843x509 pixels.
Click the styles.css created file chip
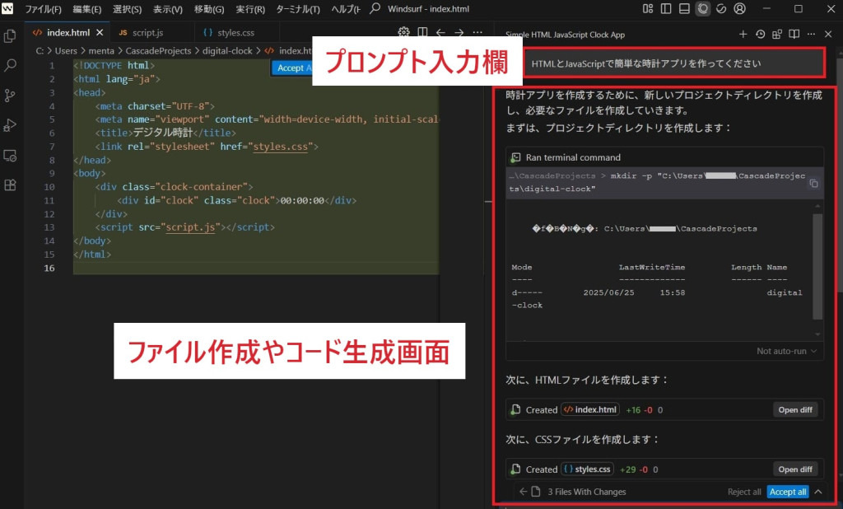coord(587,469)
